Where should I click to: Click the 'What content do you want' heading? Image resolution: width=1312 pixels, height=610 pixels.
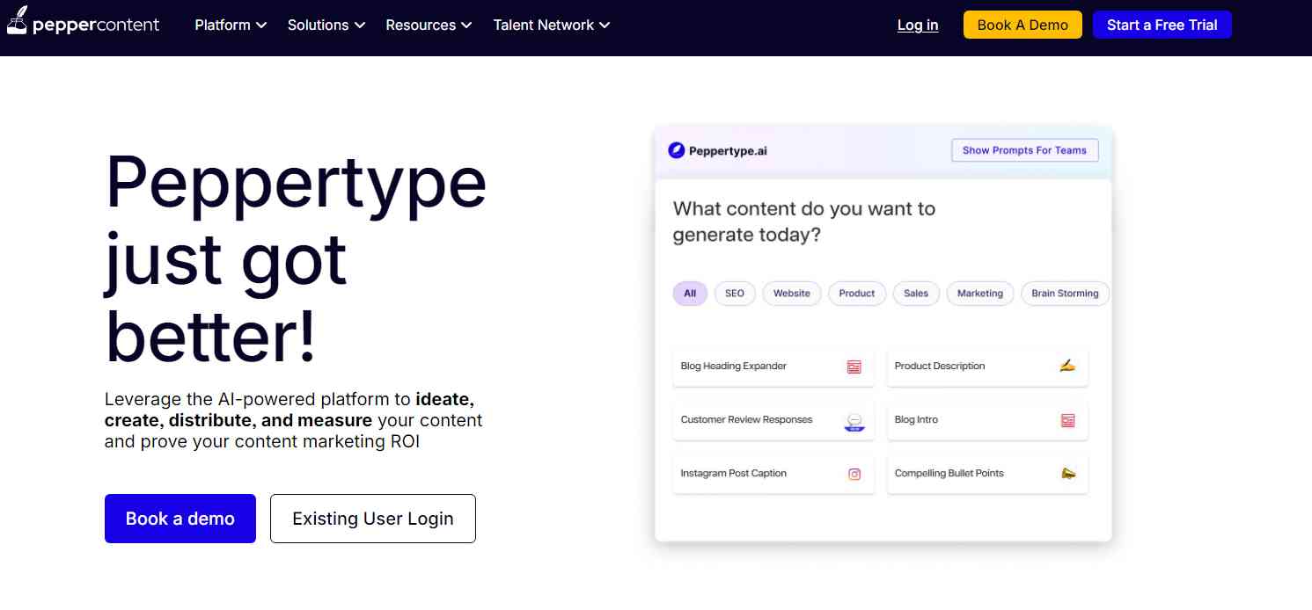(x=804, y=221)
